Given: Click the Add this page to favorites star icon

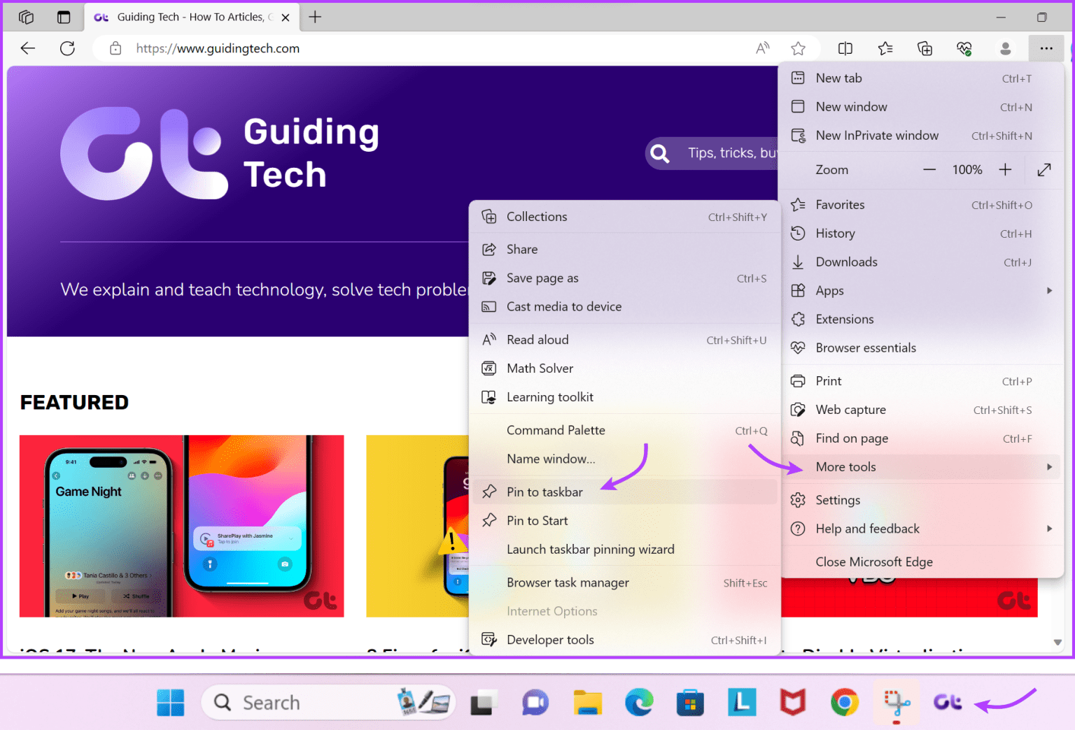Looking at the screenshot, I should 798,48.
